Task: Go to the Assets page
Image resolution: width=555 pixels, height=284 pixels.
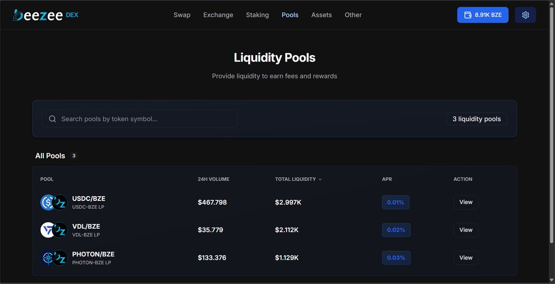Action: (321, 15)
